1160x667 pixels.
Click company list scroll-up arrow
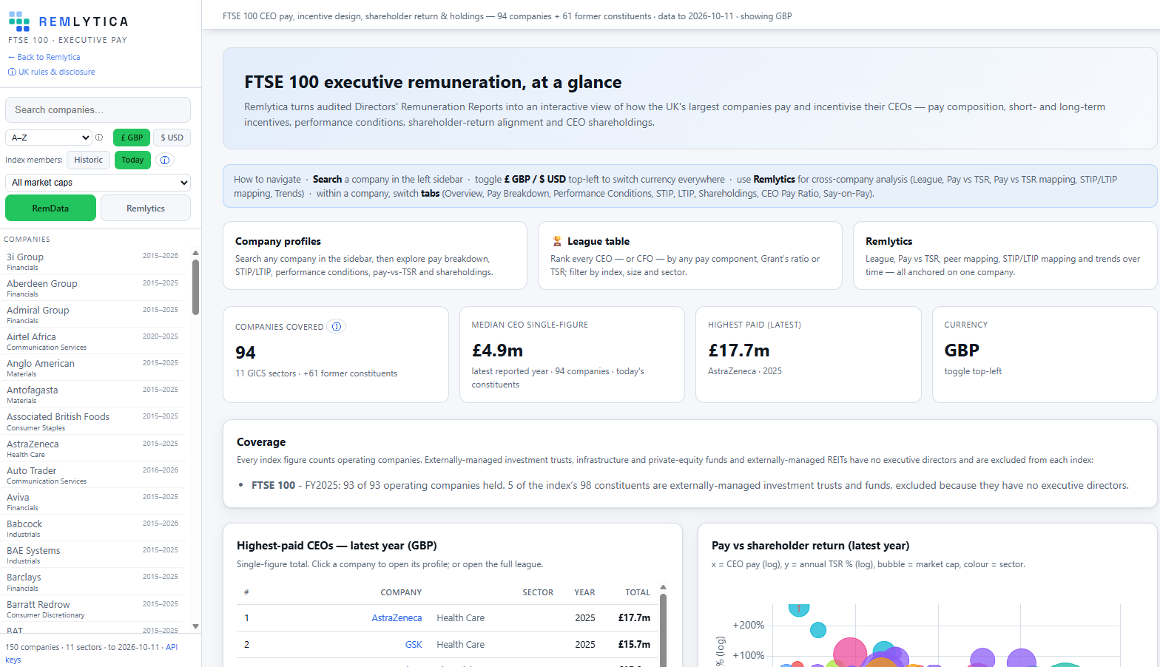click(x=195, y=253)
